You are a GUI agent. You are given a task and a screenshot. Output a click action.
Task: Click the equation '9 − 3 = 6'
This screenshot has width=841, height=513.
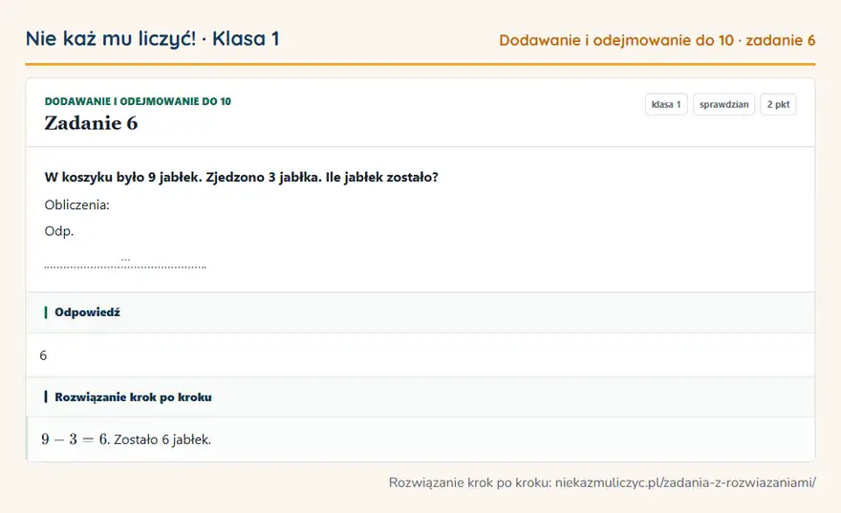[x=75, y=439]
